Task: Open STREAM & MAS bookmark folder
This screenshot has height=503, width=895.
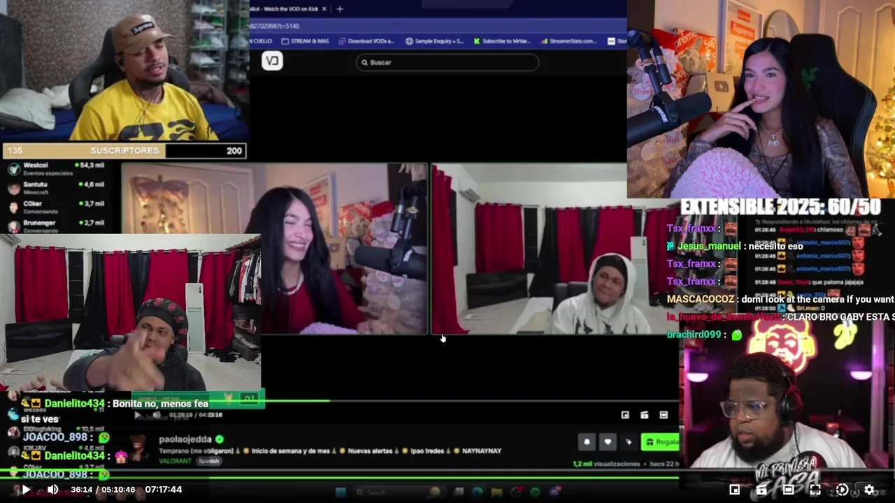Action: [305, 41]
